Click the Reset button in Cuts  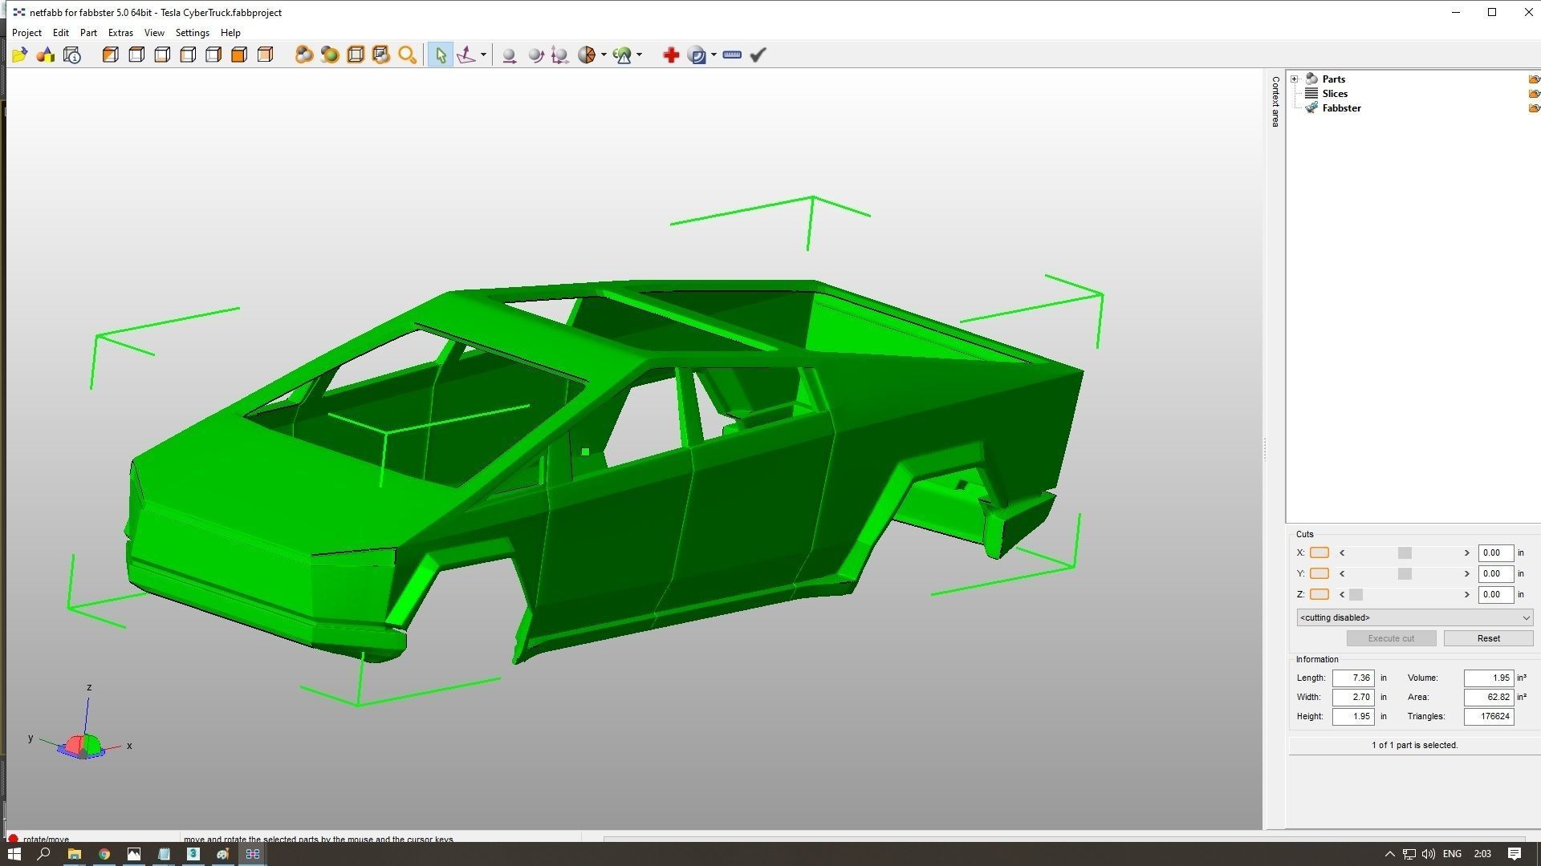[x=1487, y=638]
